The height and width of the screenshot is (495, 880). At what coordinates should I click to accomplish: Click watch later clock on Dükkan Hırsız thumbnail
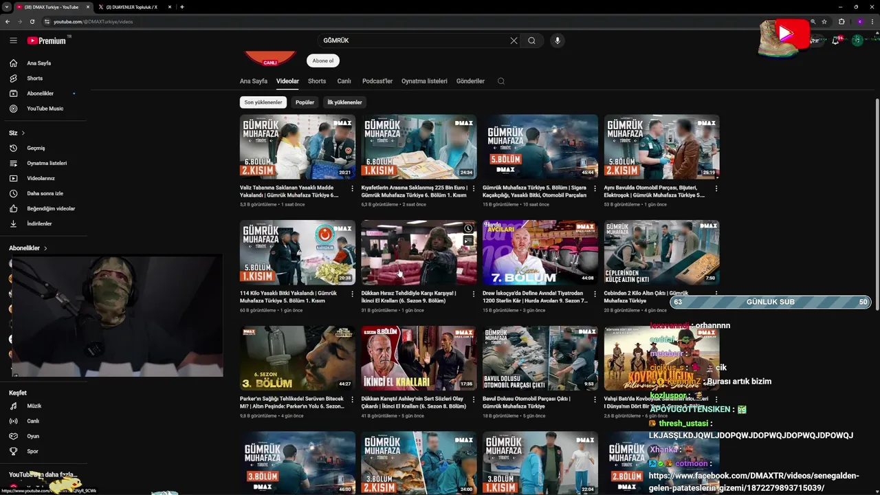pyautogui.click(x=468, y=228)
